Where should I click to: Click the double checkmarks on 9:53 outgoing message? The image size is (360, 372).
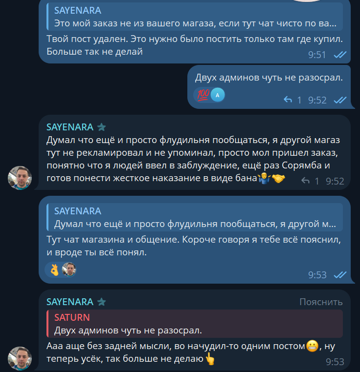click(x=340, y=275)
